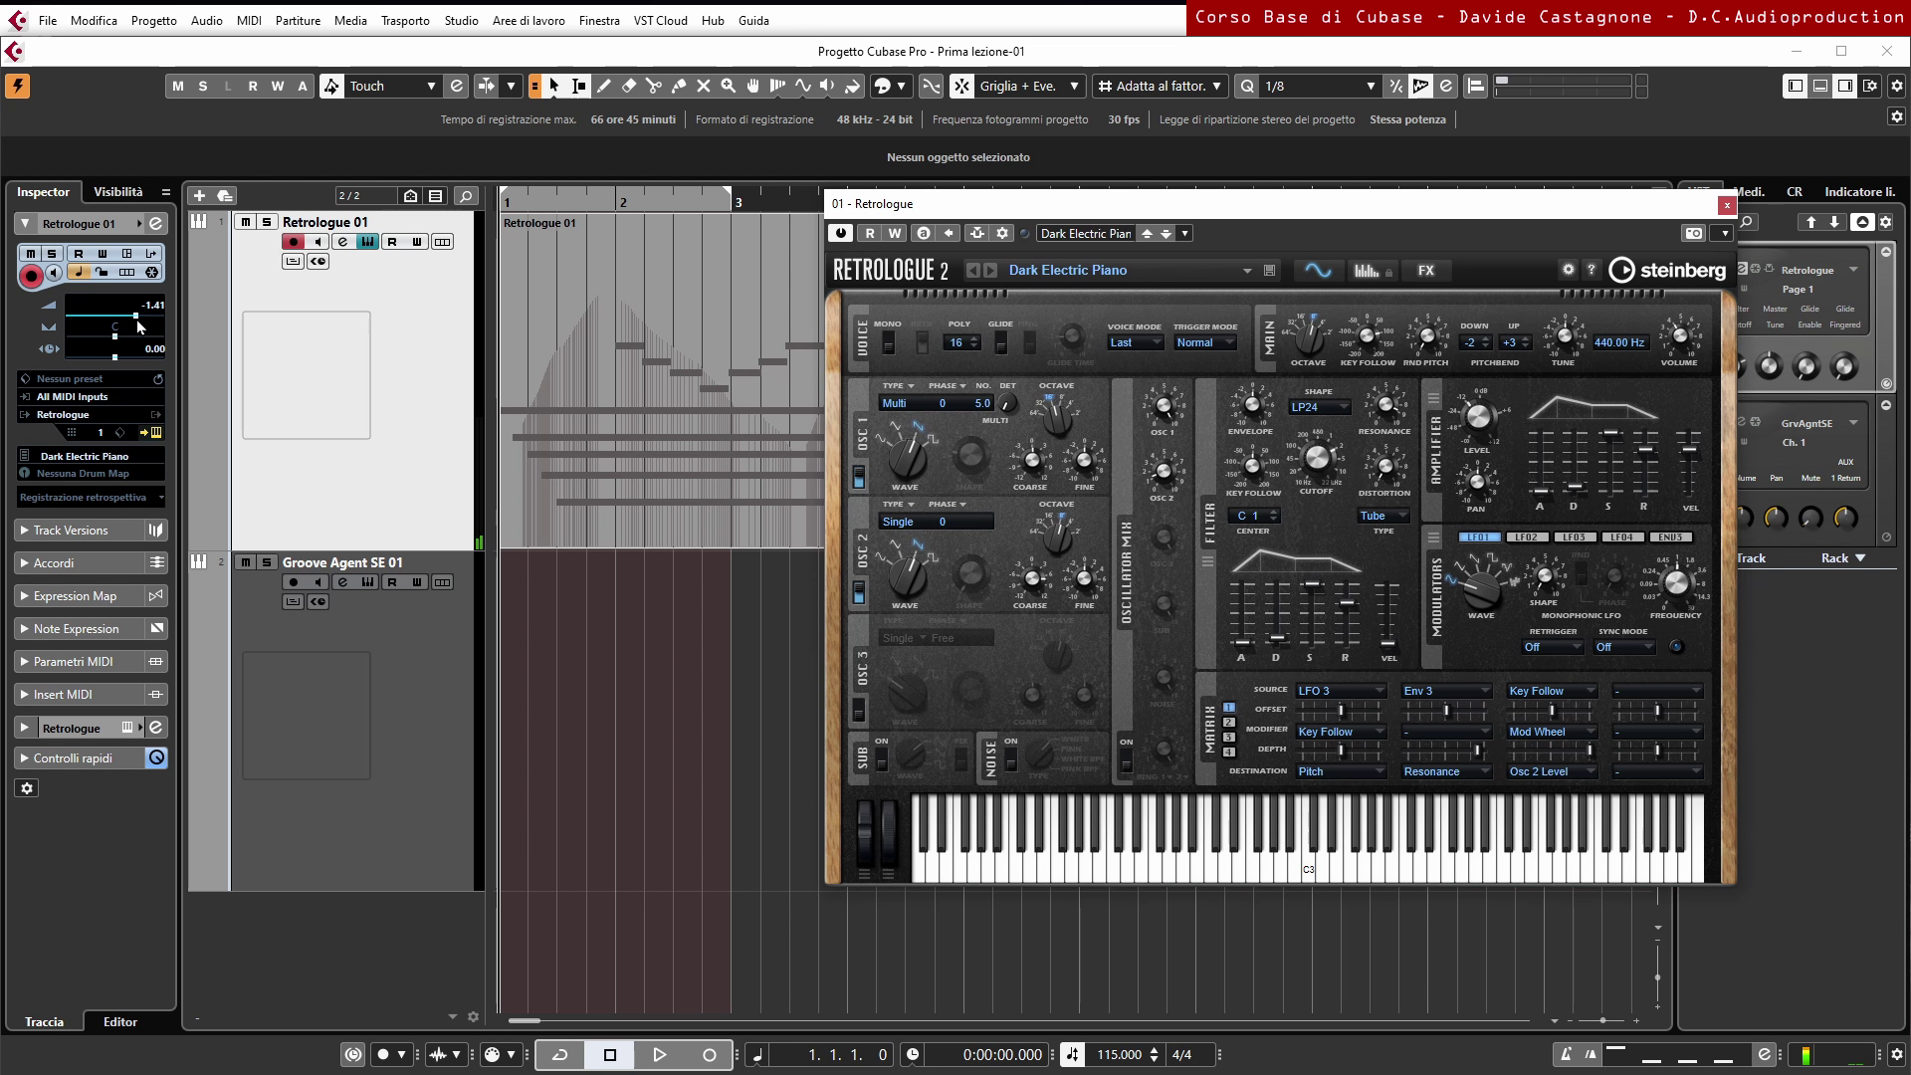
Task: Open the Retrologue FX page
Action: click(x=1425, y=271)
